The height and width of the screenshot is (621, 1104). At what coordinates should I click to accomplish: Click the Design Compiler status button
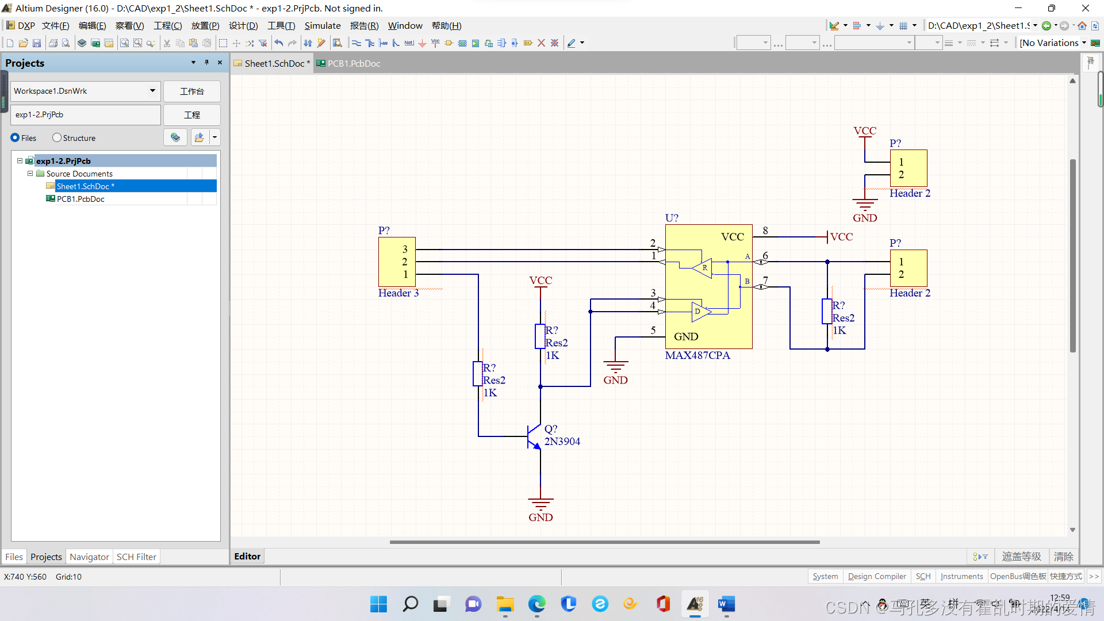click(x=876, y=576)
